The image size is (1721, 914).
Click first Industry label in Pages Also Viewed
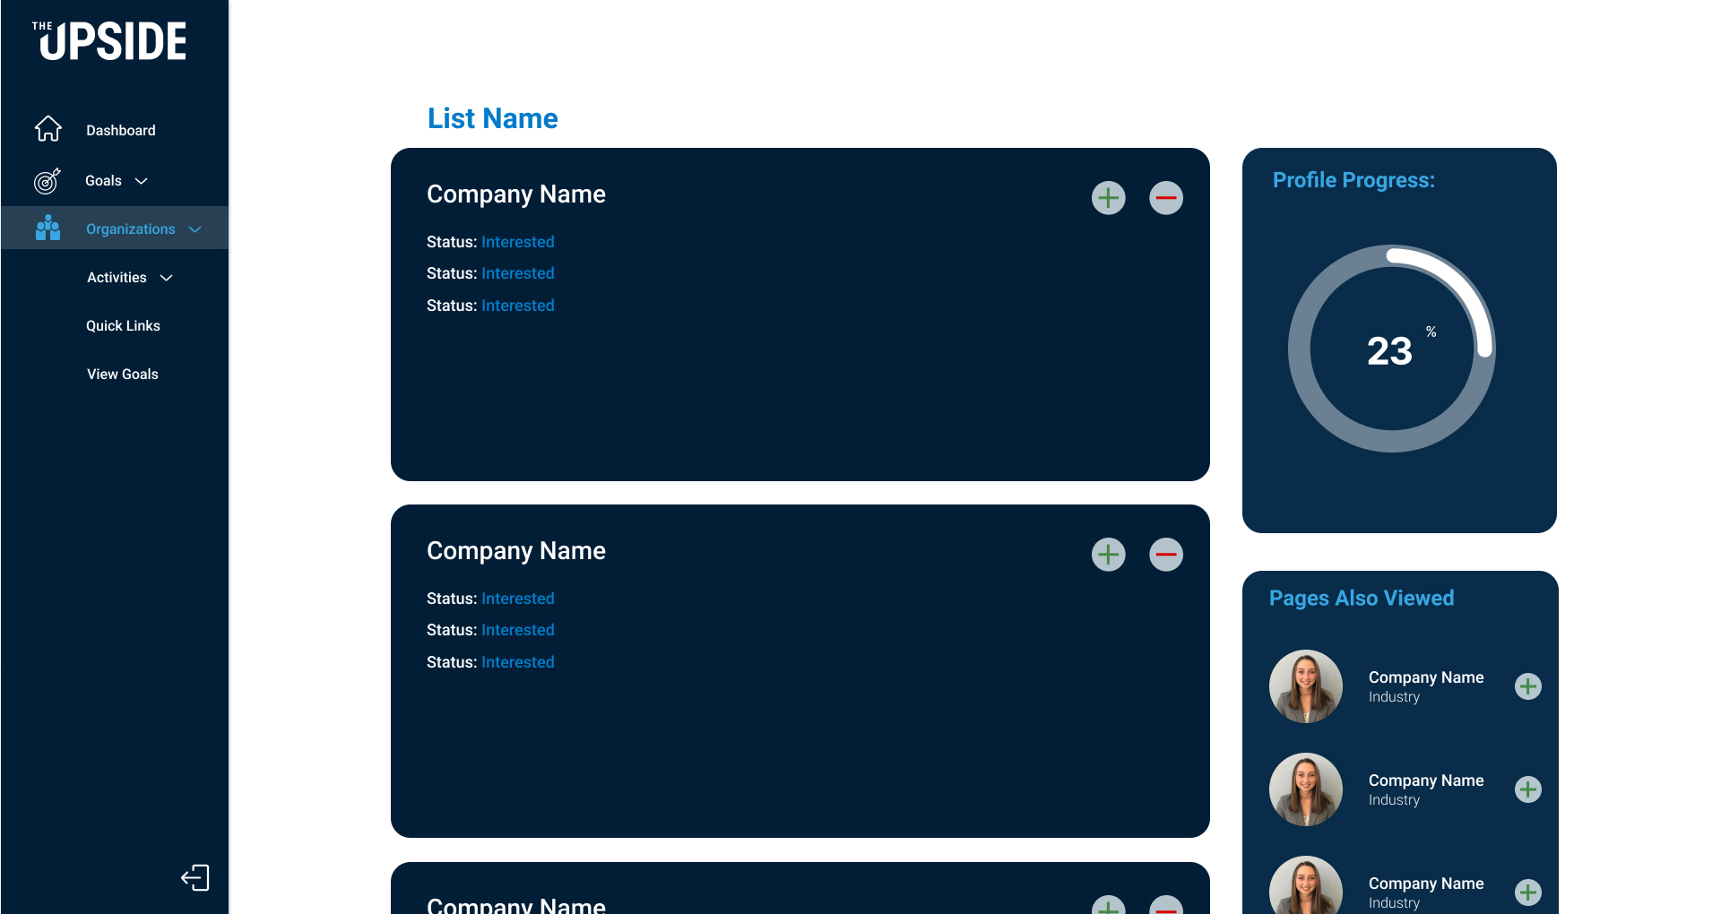1394,697
